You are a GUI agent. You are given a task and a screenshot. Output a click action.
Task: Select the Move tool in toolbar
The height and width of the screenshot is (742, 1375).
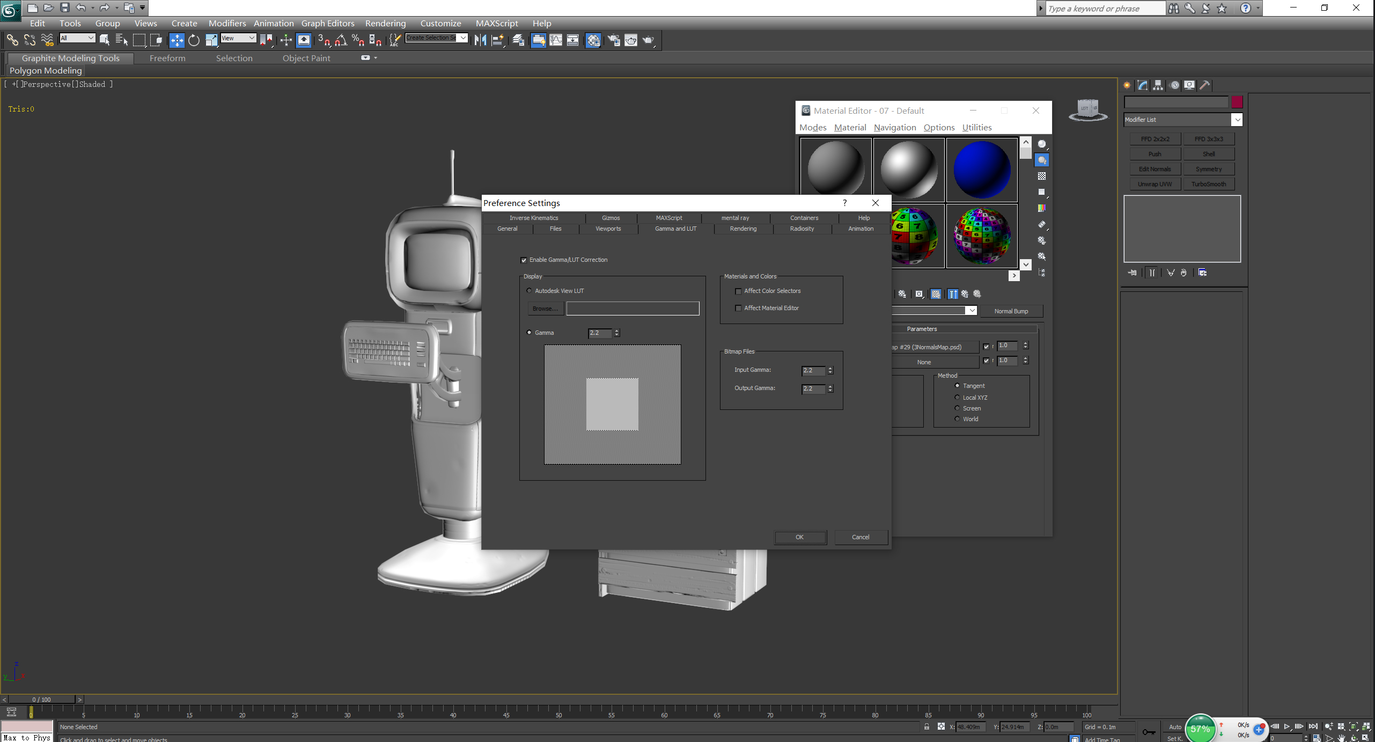pyautogui.click(x=177, y=40)
